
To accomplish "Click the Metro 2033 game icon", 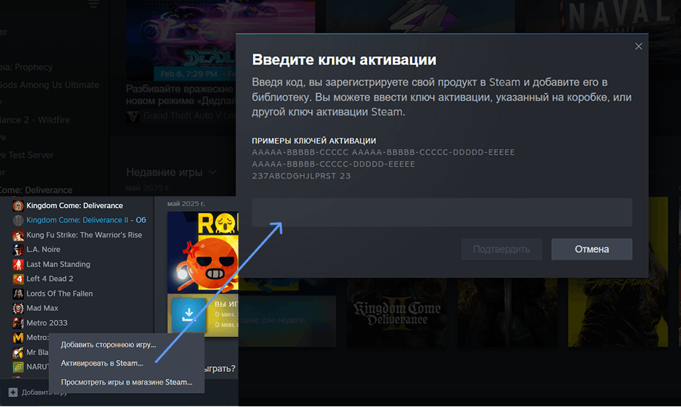I will tap(18, 322).
